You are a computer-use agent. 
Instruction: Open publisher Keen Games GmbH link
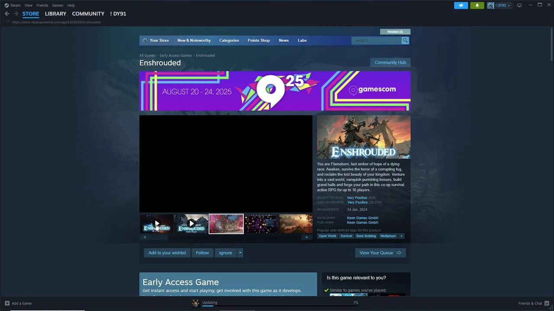tap(363, 223)
